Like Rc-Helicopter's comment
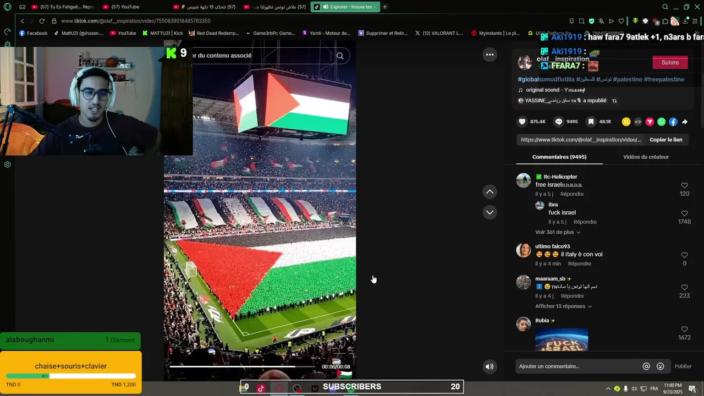The width and height of the screenshot is (704, 396). tap(684, 186)
